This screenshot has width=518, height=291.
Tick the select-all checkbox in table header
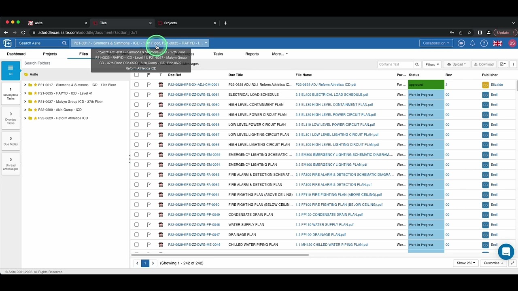tap(136, 75)
